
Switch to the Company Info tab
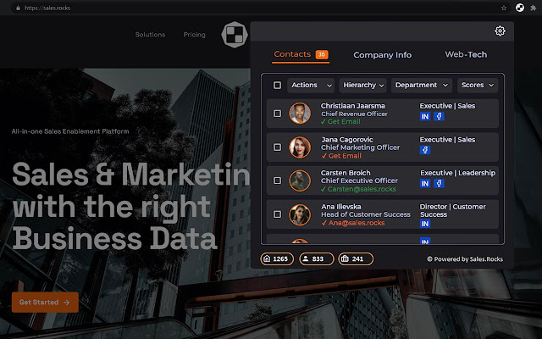coord(382,55)
